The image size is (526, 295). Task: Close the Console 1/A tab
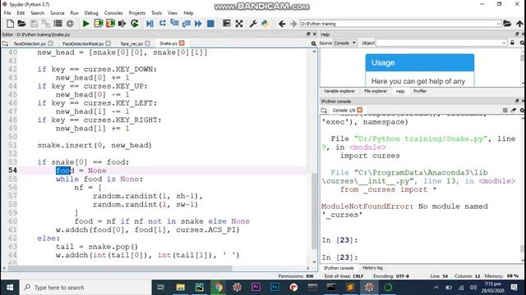pos(360,110)
